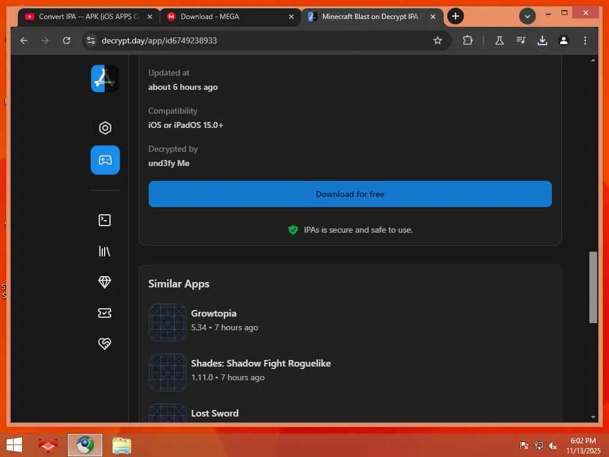Viewport: 609px width, 457px height.
Task: Open the ticket icon in sidebar
Action: click(x=105, y=313)
